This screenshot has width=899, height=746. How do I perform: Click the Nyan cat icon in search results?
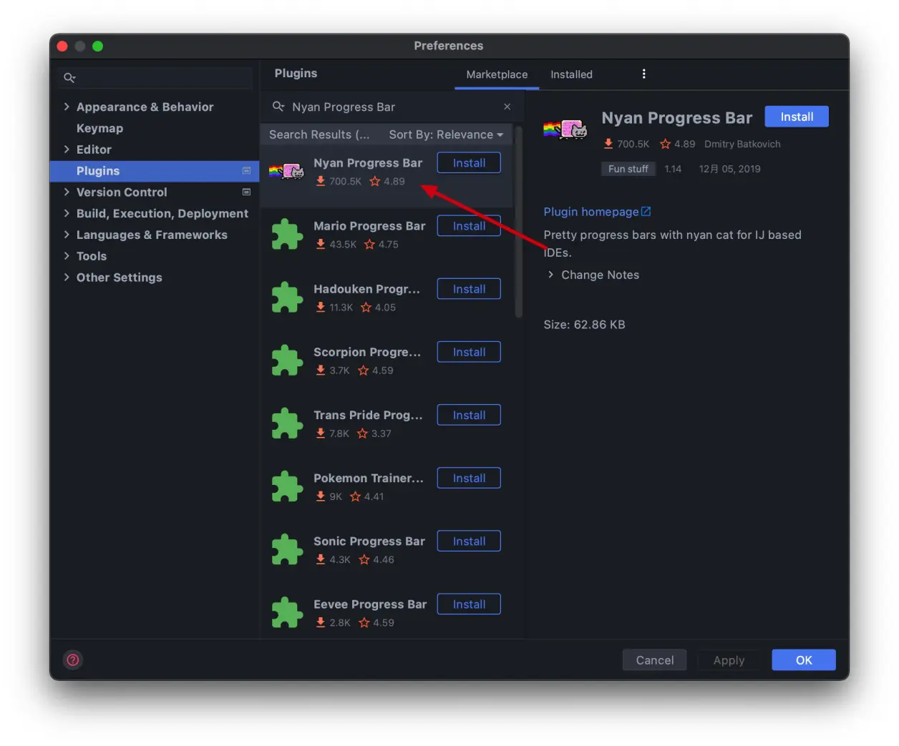tap(286, 171)
